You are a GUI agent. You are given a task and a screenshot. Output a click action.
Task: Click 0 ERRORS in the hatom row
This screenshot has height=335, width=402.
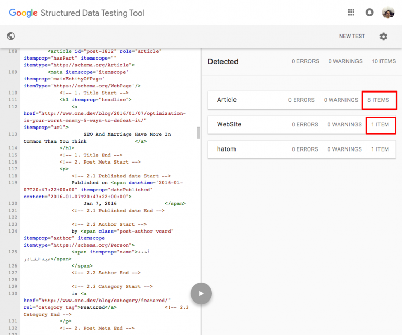click(305, 149)
